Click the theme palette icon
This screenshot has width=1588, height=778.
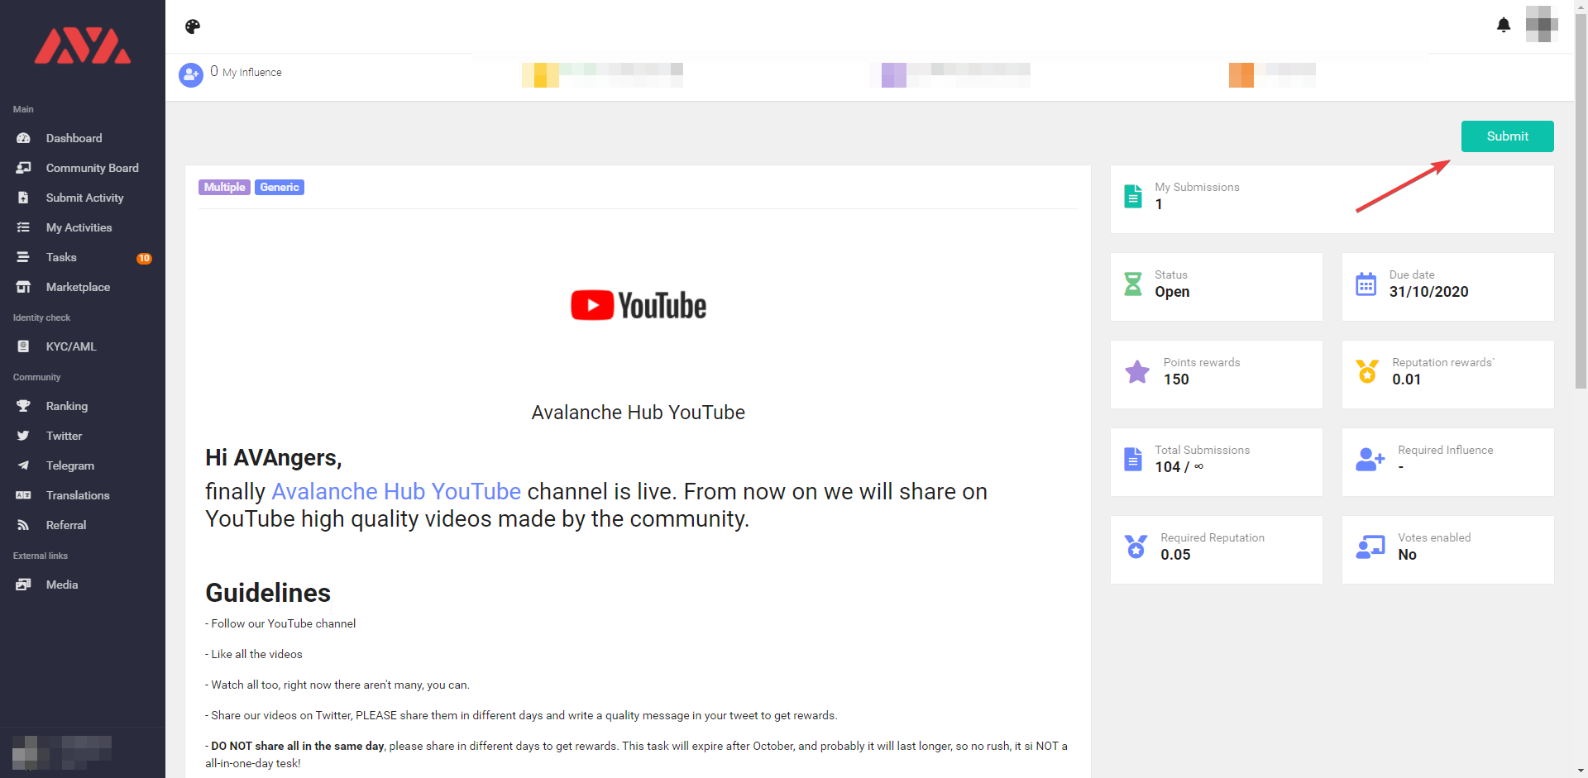[193, 26]
